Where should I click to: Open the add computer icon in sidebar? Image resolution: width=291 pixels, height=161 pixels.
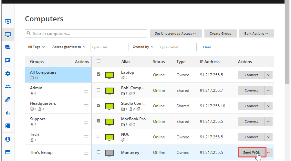(8, 22)
